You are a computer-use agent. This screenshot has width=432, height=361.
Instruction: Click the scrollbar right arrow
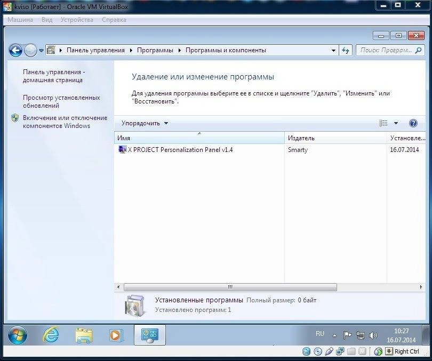pyautogui.click(x=421, y=287)
